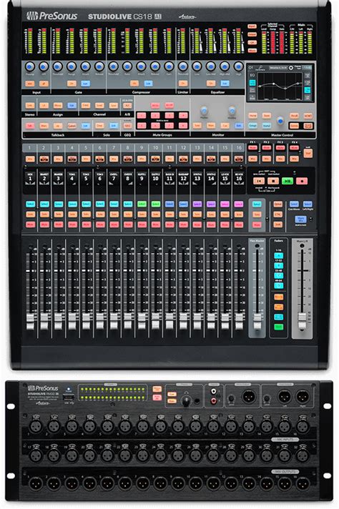
Task: Click the Mute Groups All Off button
Action: pos(169,106)
